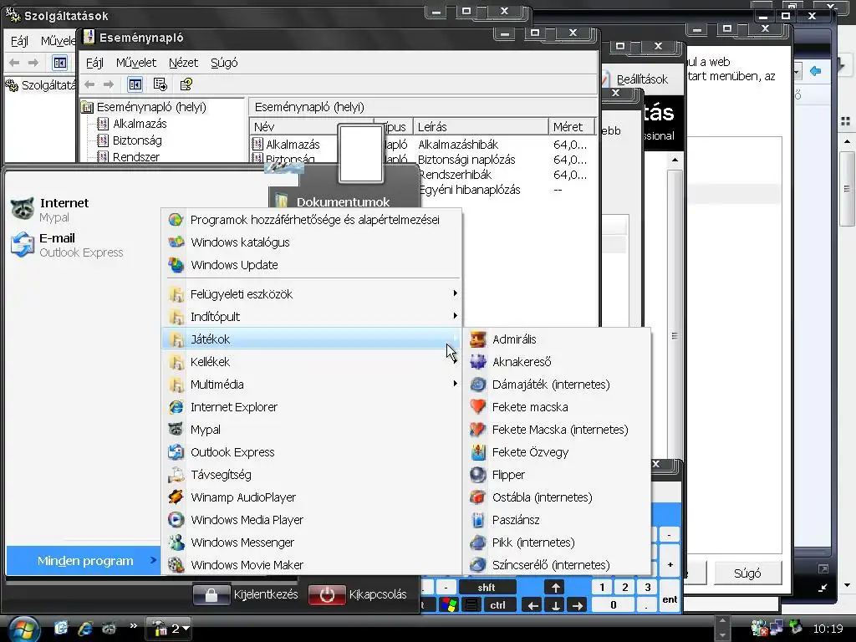Open Dokumentumok in start menu
The image size is (856, 642).
(x=343, y=202)
